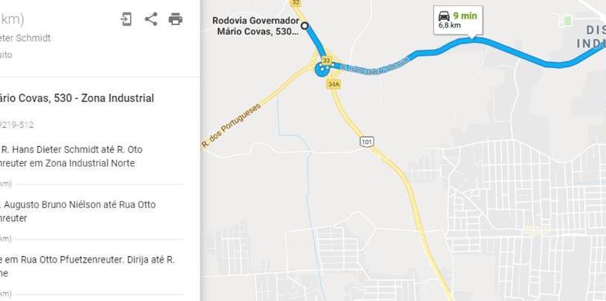Viewport: 606px width, 301px height.
Task: Open the 9 min route info bubble
Action: point(458,20)
